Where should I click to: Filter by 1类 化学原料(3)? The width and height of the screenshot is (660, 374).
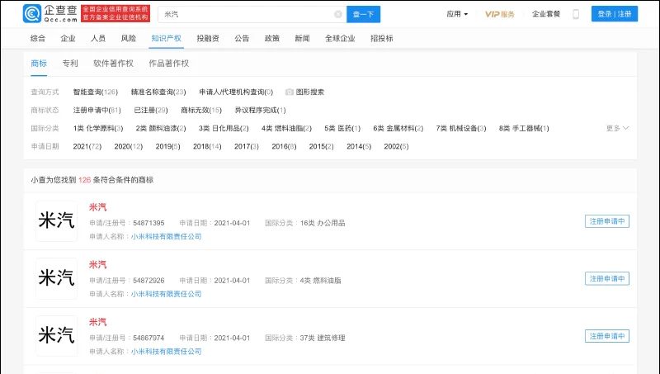[98, 128]
